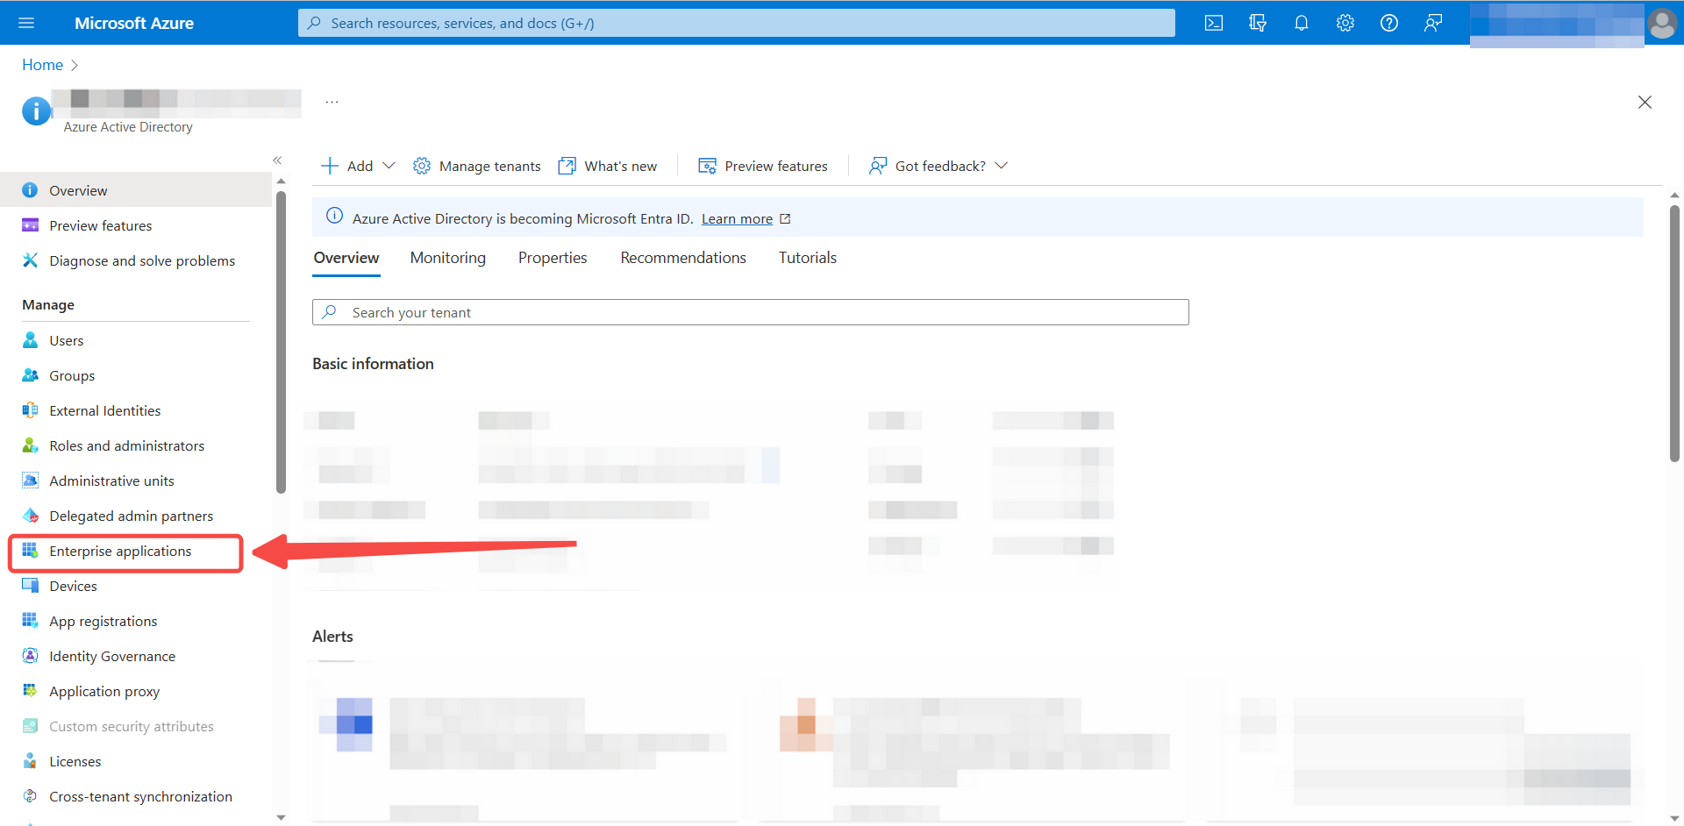Open Cloud Shell from the top bar

pyautogui.click(x=1214, y=23)
